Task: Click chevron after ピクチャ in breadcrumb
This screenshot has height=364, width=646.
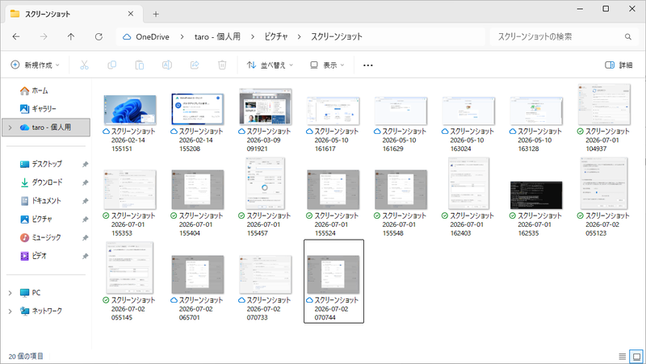Action: pyautogui.click(x=299, y=36)
